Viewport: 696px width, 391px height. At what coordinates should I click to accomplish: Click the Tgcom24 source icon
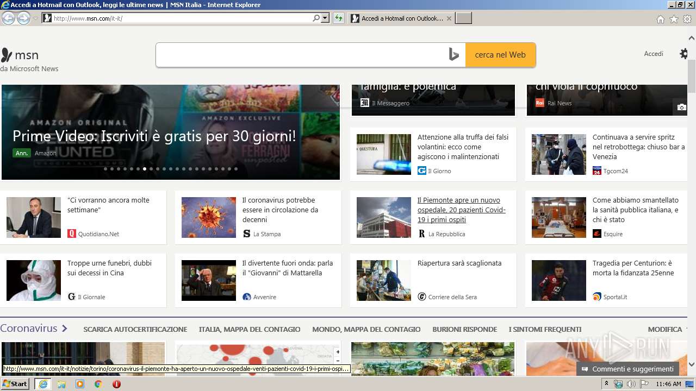click(x=597, y=171)
